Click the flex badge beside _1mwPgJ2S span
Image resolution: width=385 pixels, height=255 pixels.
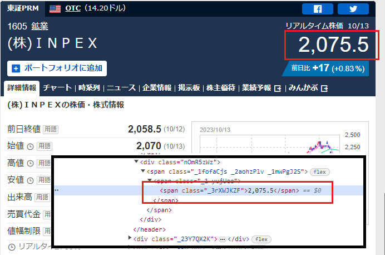[x=320, y=171]
